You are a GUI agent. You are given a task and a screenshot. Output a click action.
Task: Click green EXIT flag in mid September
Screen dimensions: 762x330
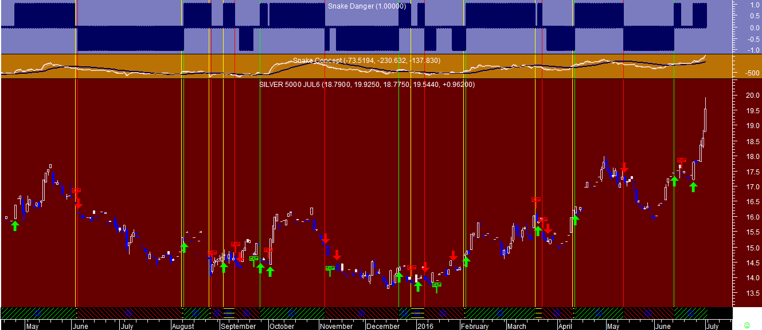click(254, 259)
